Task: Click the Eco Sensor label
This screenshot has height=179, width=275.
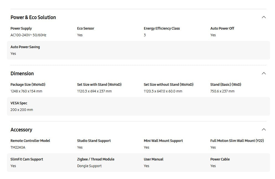Action: [85, 28]
